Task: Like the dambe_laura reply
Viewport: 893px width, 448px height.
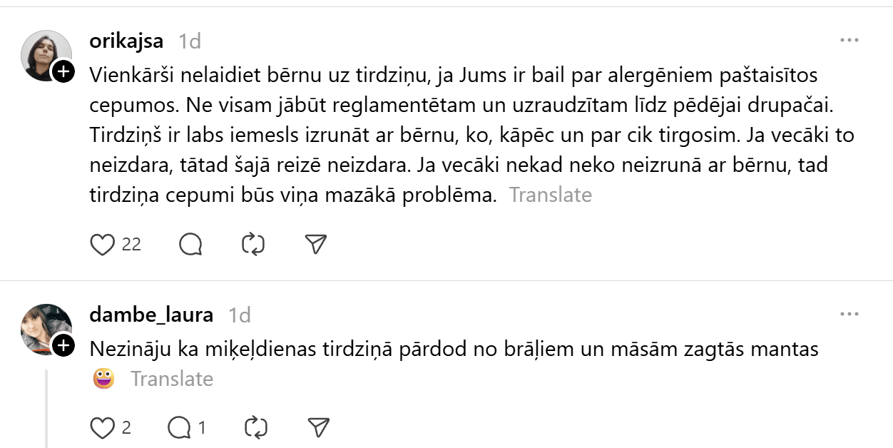Action: click(103, 427)
